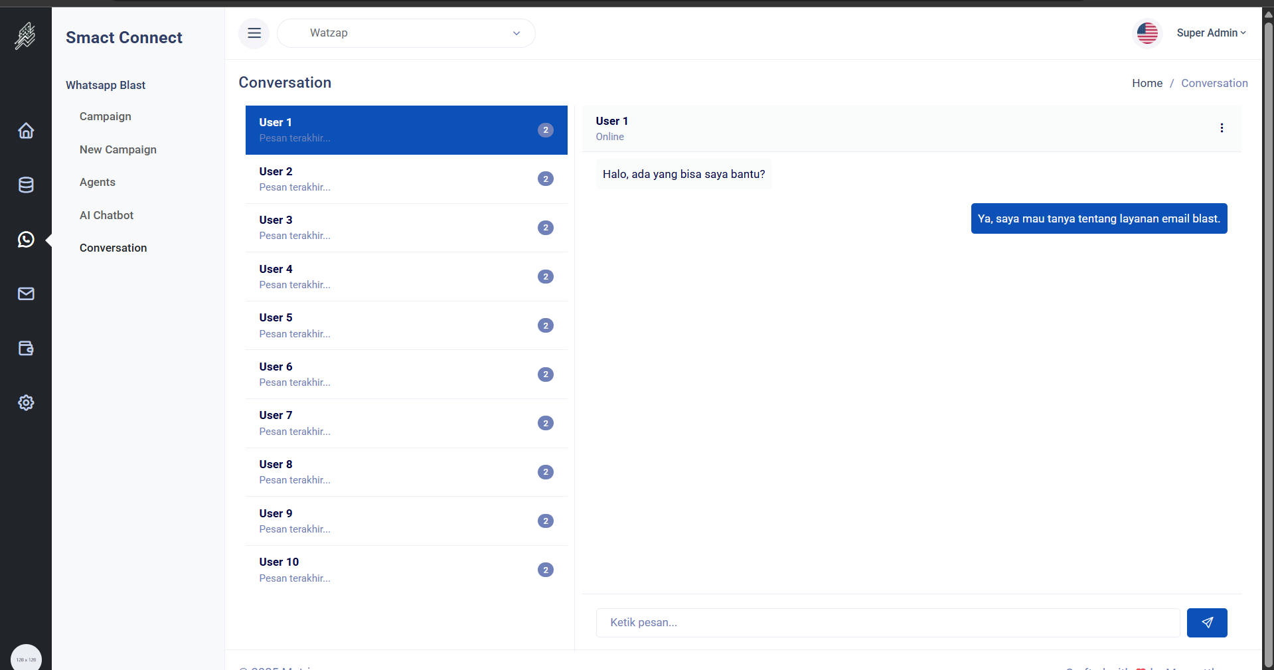Click the wallet icon in sidebar
Image resolution: width=1274 pixels, height=670 pixels.
(x=26, y=349)
